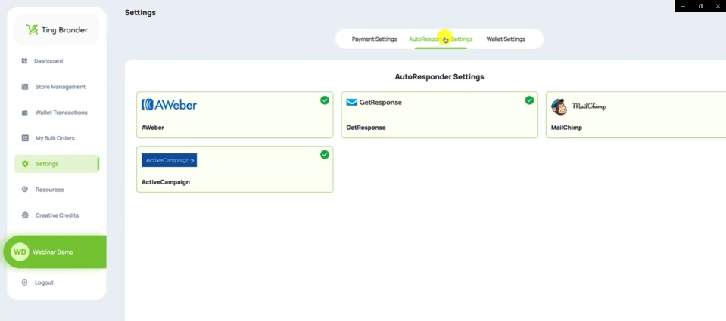Open the Webinar Demo profile
This screenshot has height=321, width=726.
[x=55, y=252]
